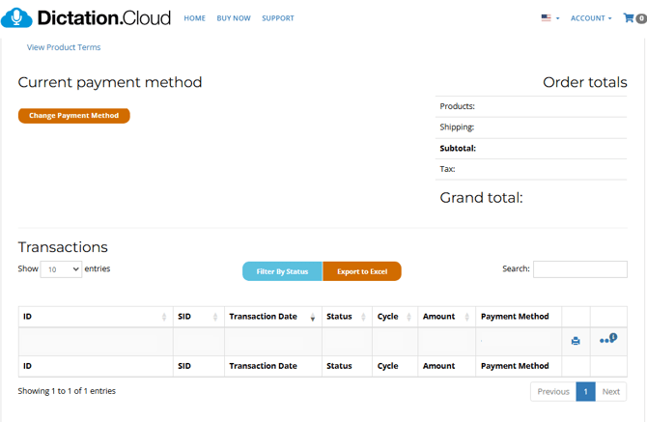Viewport: 647px width, 422px height.
Task: Print the transaction row
Action: (576, 341)
